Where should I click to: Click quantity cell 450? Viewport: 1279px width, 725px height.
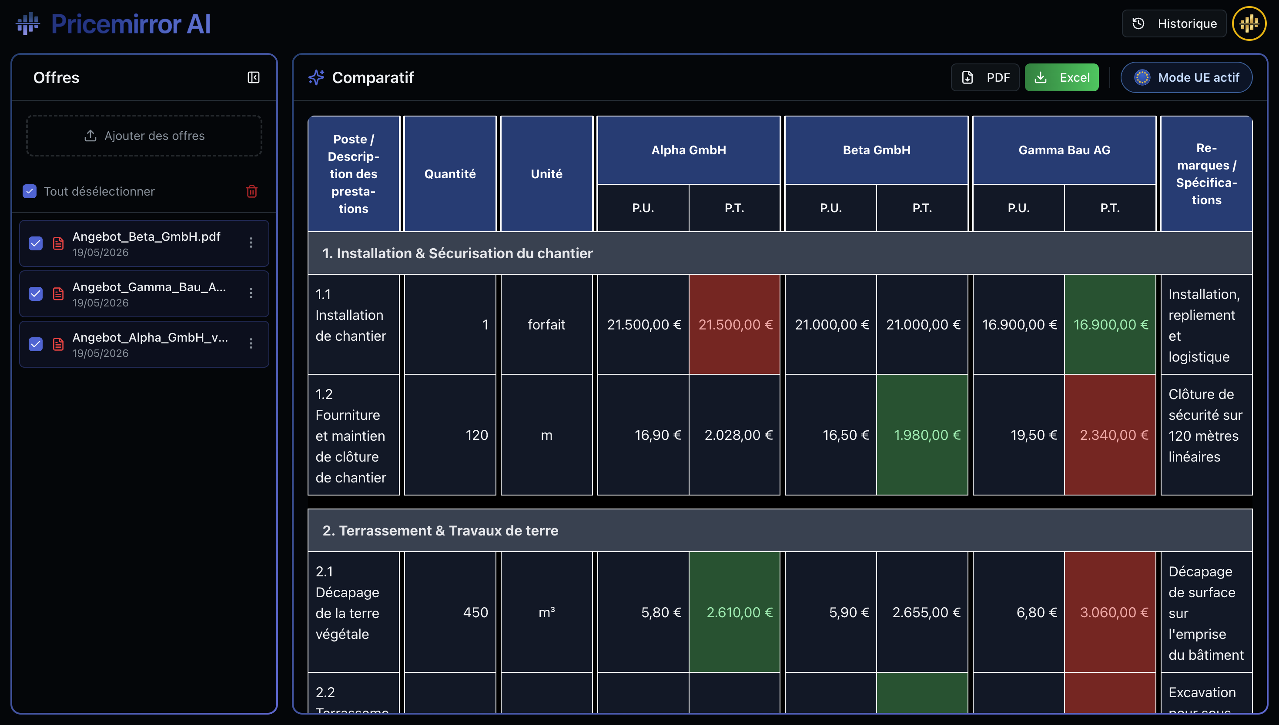(x=450, y=612)
